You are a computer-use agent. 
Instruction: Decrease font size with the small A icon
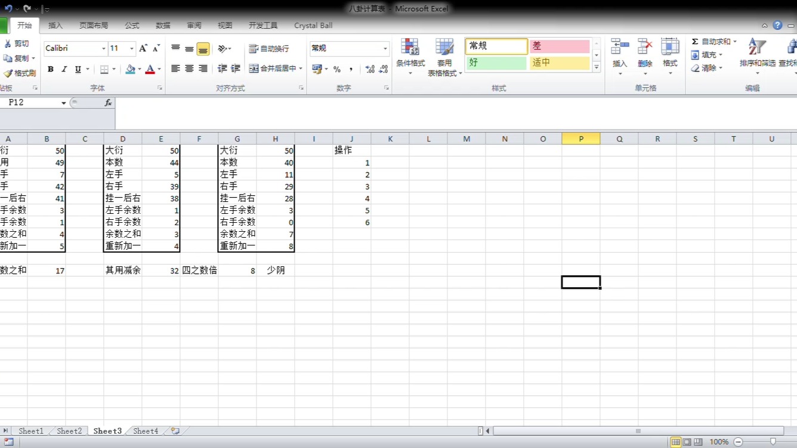[x=156, y=48]
